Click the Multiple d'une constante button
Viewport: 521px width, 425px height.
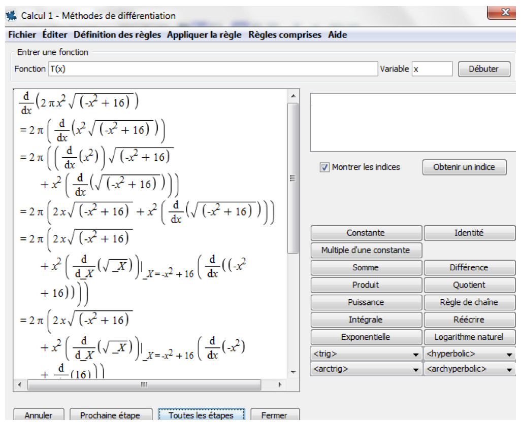(x=366, y=251)
